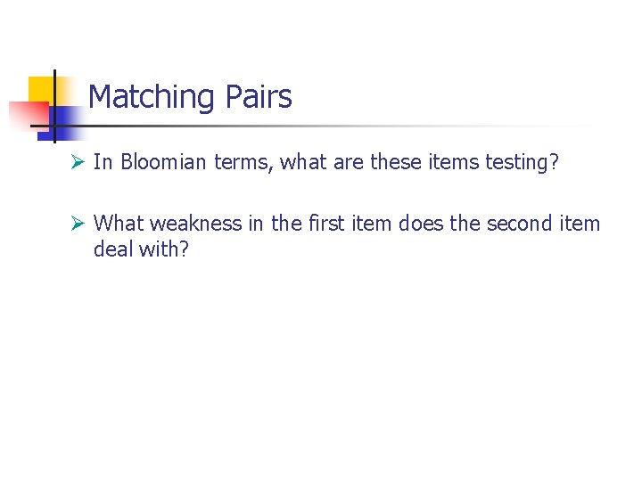Click "deal with?" on the last line

[x=141, y=250]
